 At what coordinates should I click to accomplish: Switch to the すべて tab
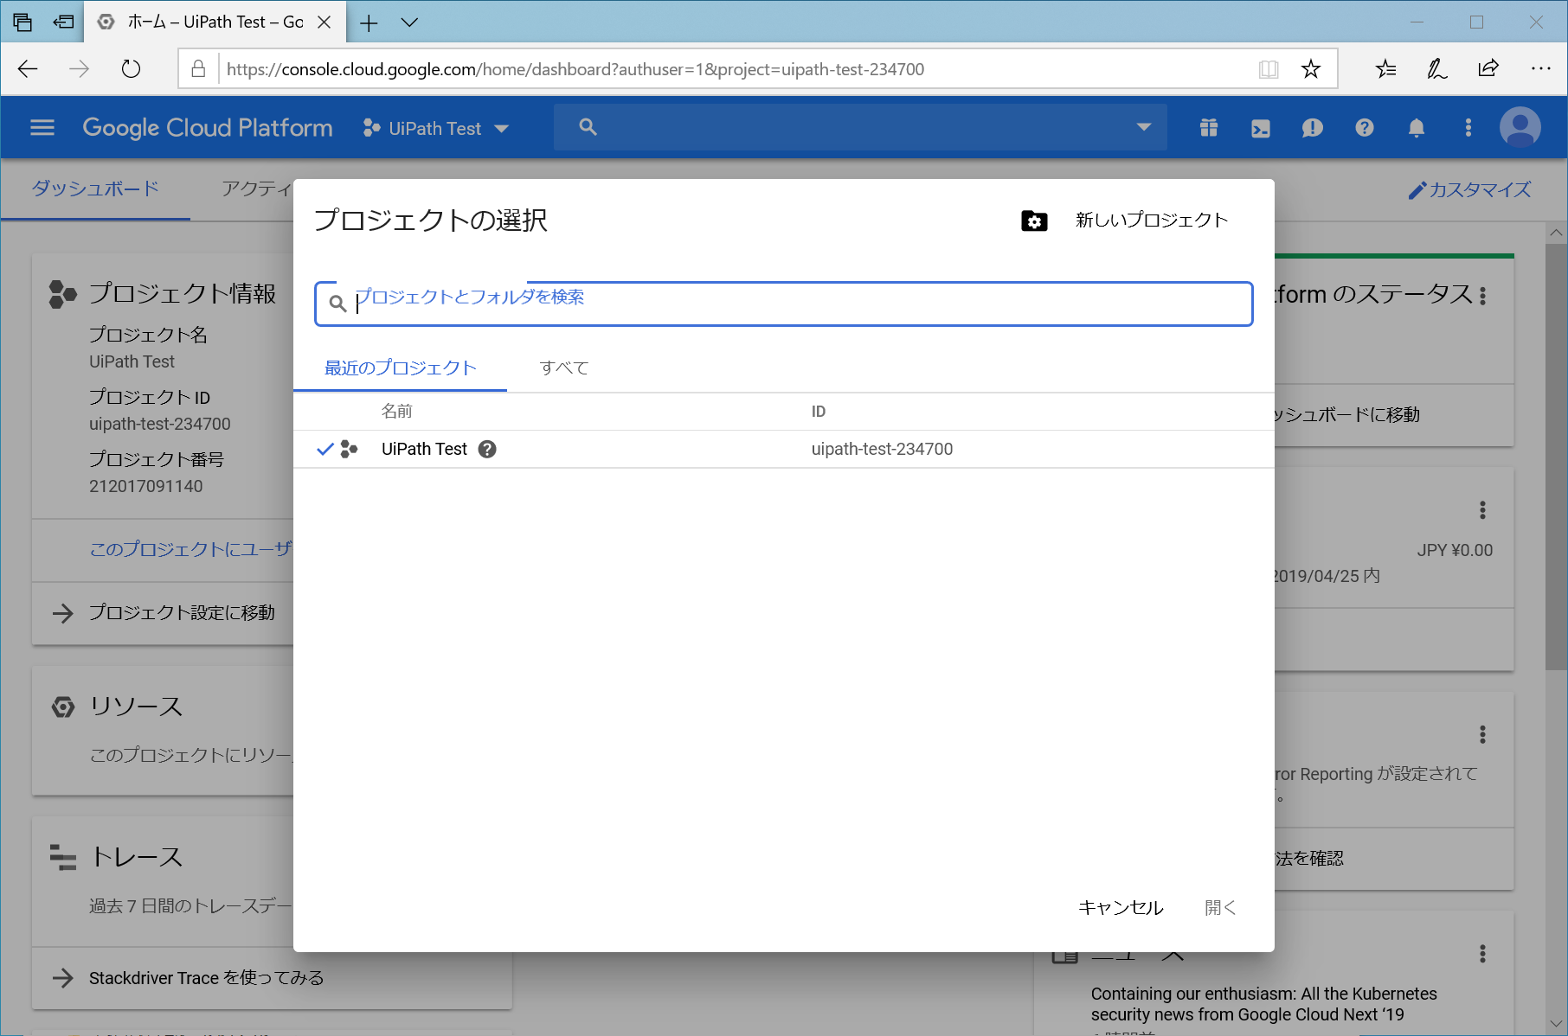pos(564,368)
